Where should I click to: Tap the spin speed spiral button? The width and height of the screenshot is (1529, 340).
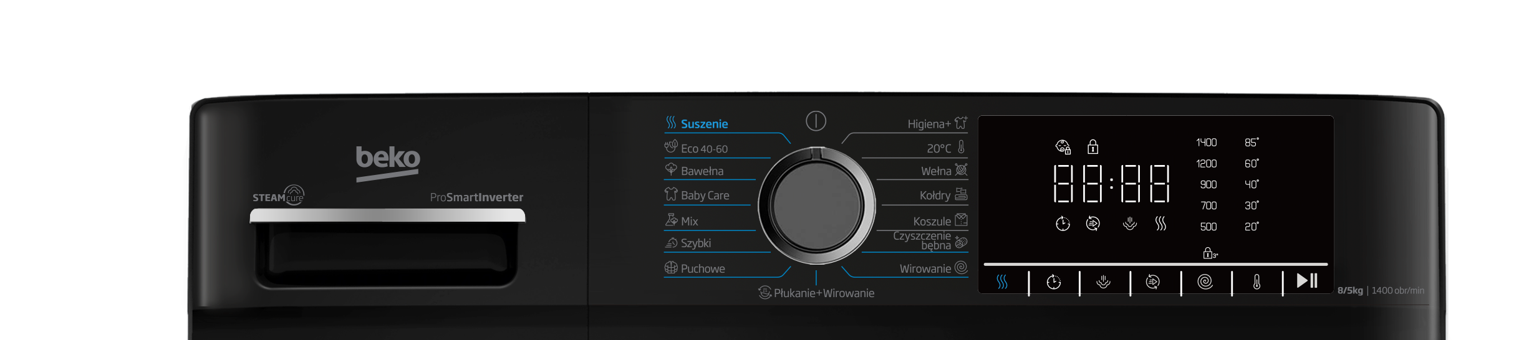pos(1205,283)
